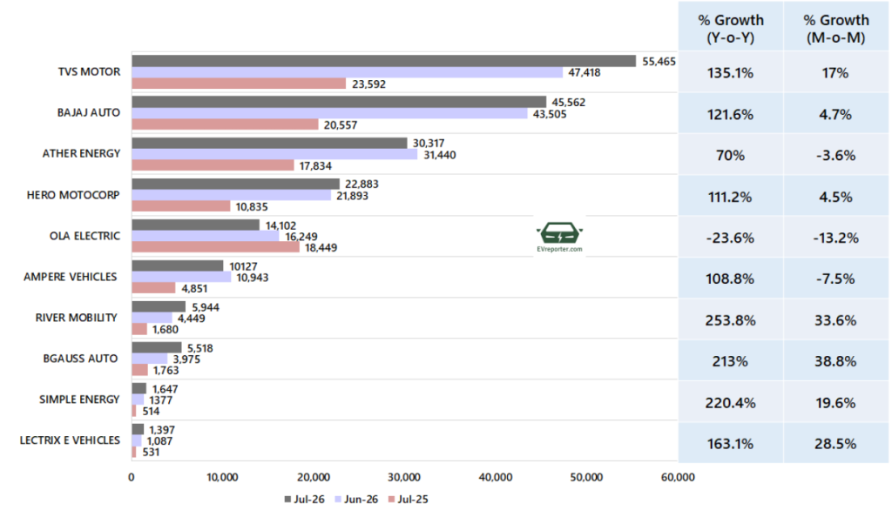Click the 220.4% Y-o-Y cell for Simple Energy
Image resolution: width=892 pixels, height=517 pixels.
[x=731, y=403]
